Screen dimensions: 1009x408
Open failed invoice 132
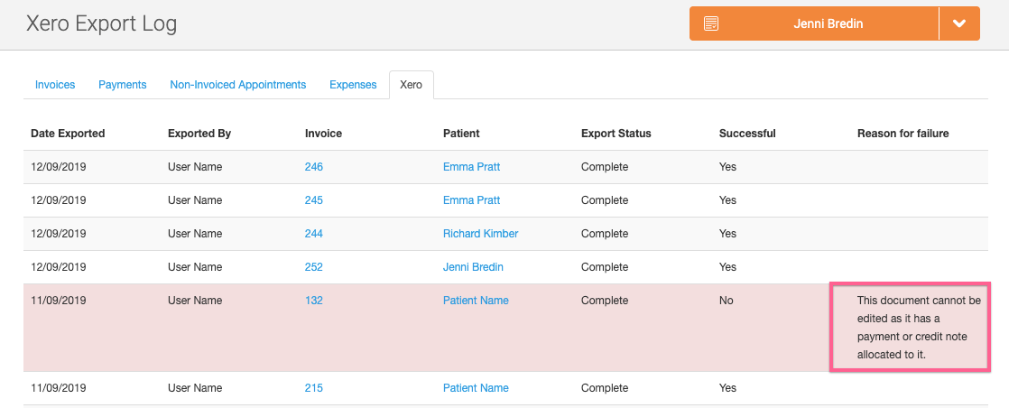[x=314, y=301]
